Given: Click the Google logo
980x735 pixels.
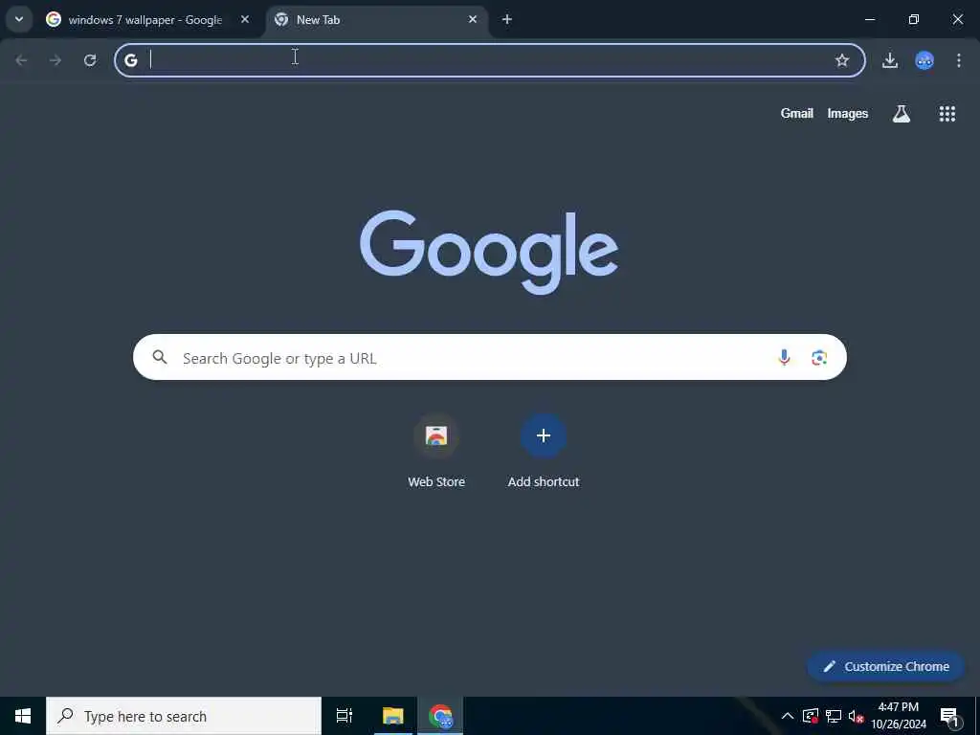Looking at the screenshot, I should pos(489,252).
